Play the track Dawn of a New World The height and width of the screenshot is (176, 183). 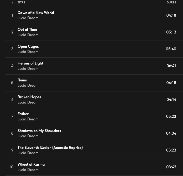click(x=36, y=13)
